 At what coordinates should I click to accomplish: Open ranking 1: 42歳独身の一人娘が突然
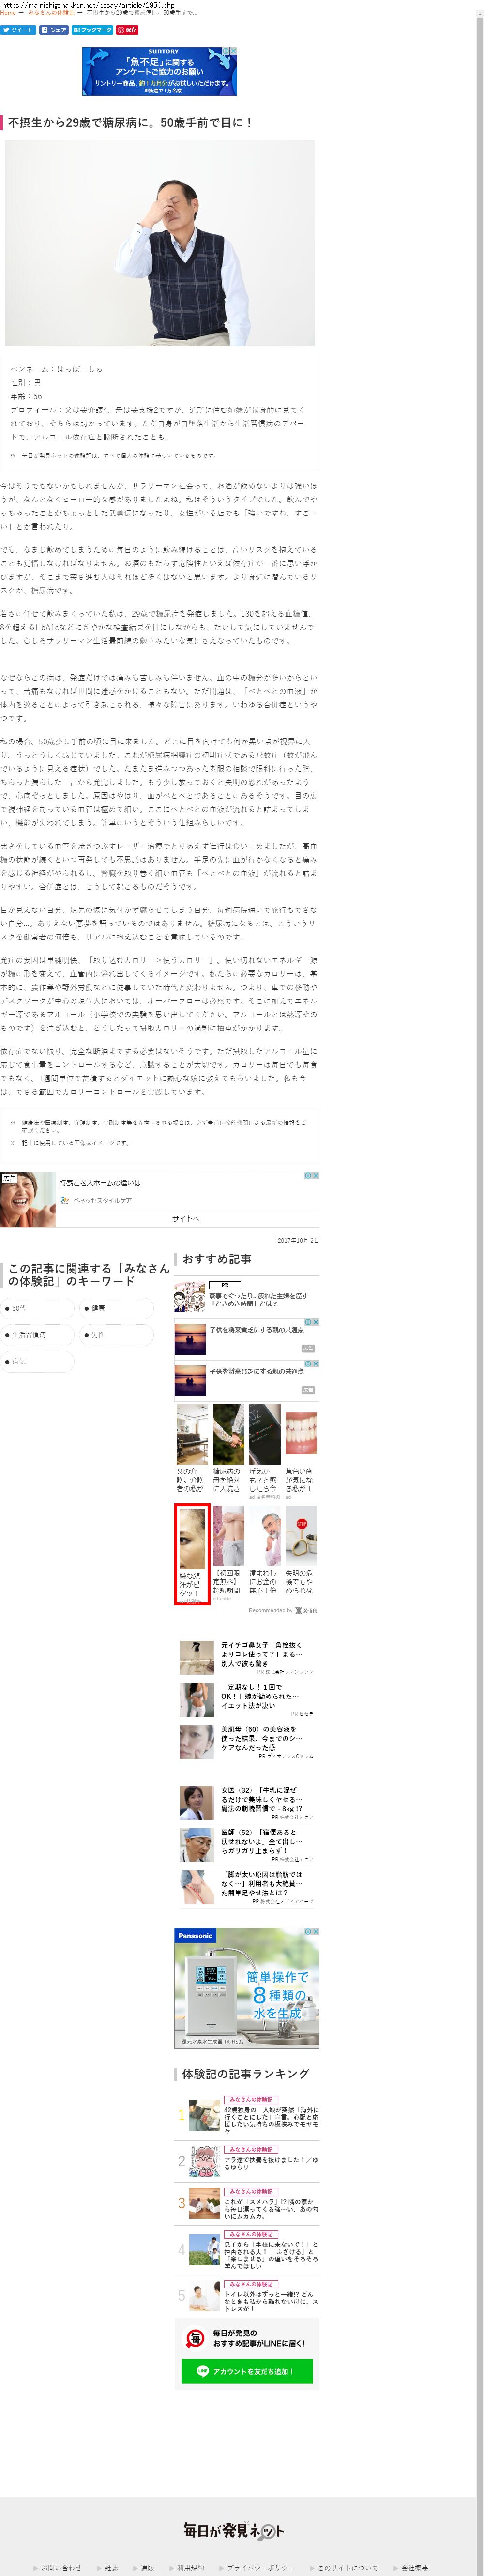click(247, 2115)
